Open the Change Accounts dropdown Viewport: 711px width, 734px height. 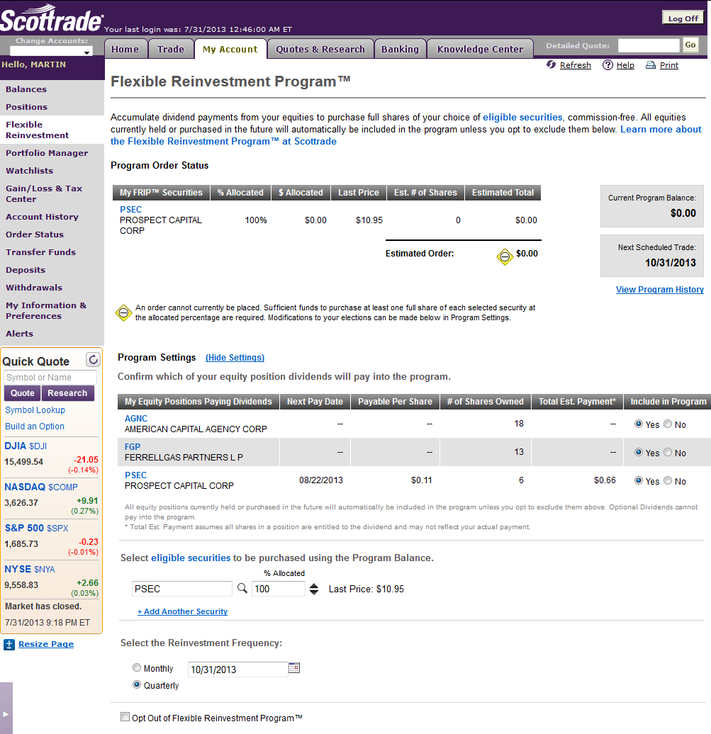(50, 50)
